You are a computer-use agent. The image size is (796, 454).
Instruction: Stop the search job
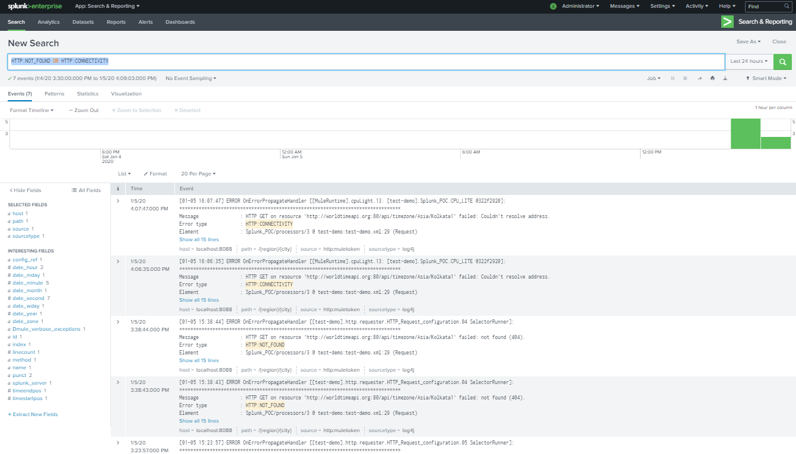tap(685, 78)
